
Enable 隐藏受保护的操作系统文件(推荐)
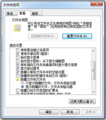click(18, 76)
